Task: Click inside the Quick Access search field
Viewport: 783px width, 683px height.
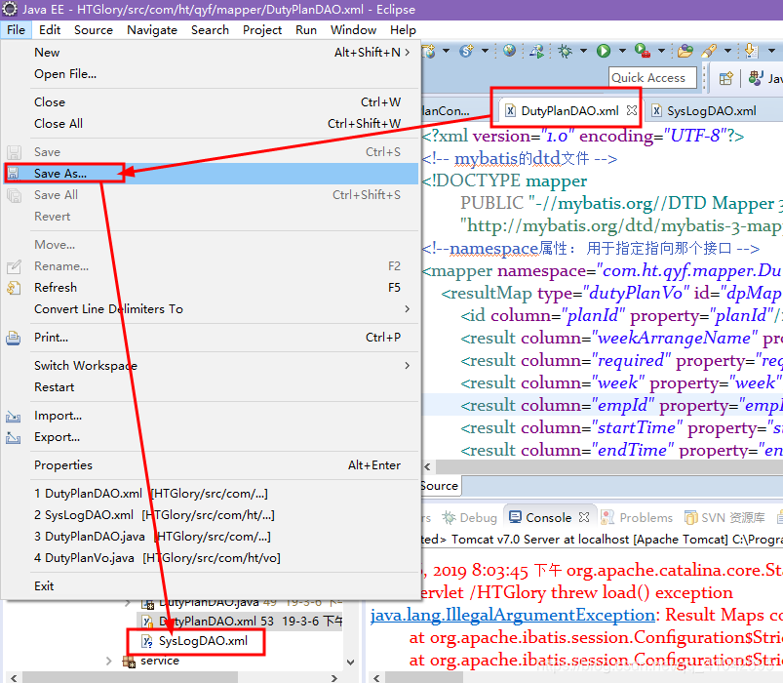Action: [651, 77]
